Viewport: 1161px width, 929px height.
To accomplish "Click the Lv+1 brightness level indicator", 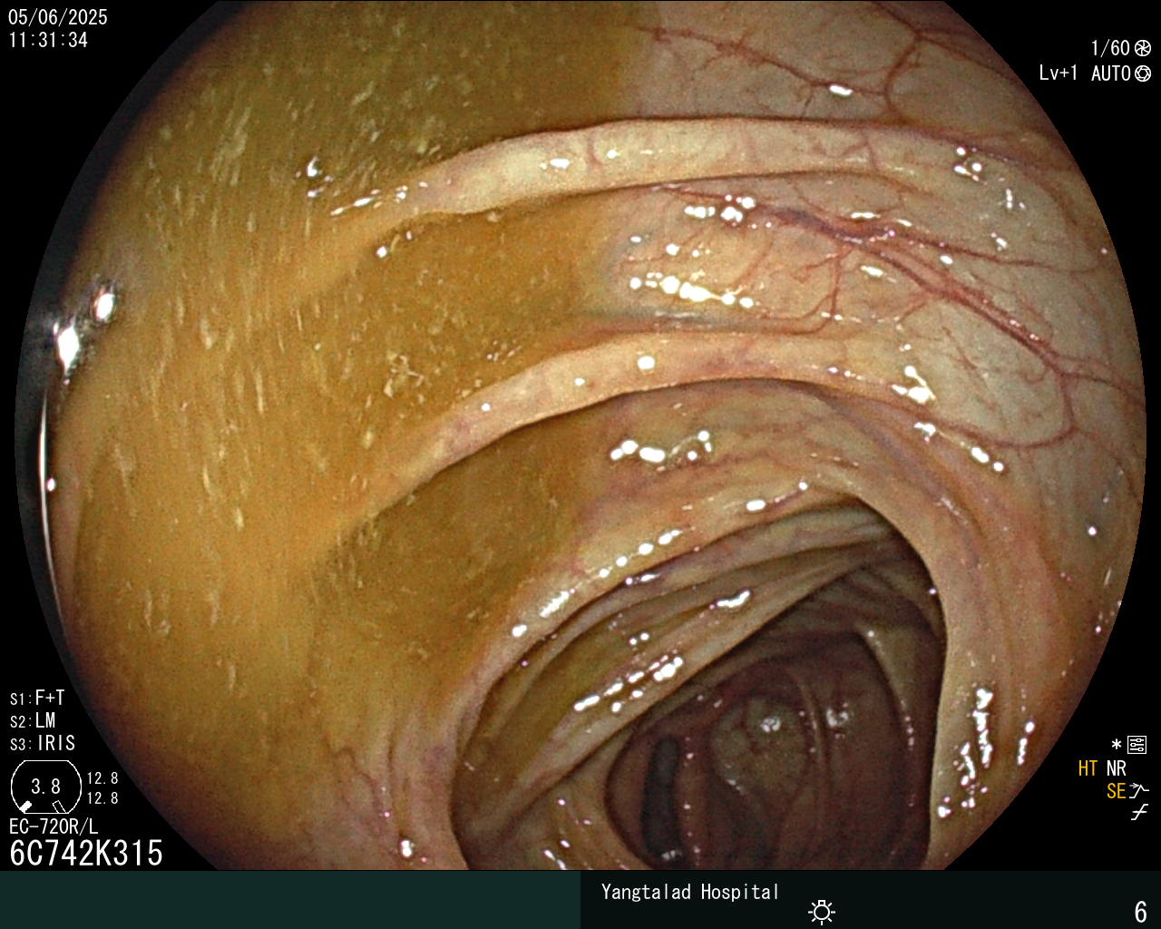I will pos(1059,73).
